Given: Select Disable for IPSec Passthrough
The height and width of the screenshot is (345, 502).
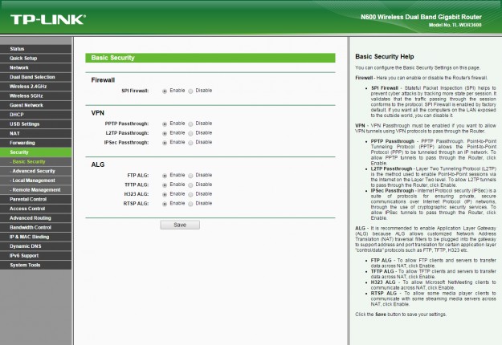Looking at the screenshot, I should (x=191, y=142).
